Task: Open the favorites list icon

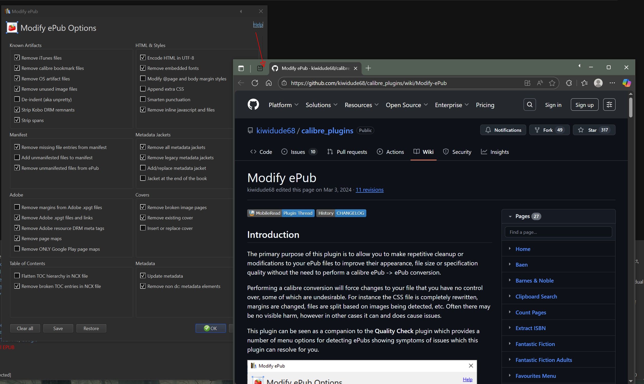Action: (x=584, y=83)
